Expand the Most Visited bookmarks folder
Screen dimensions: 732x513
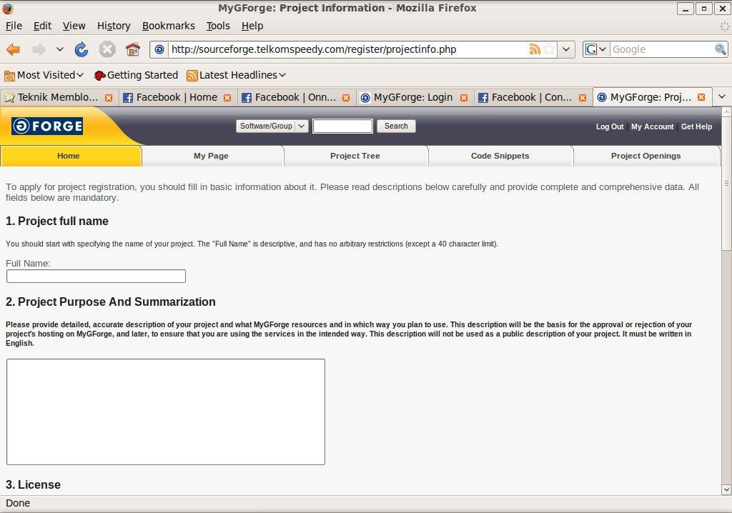pos(44,75)
